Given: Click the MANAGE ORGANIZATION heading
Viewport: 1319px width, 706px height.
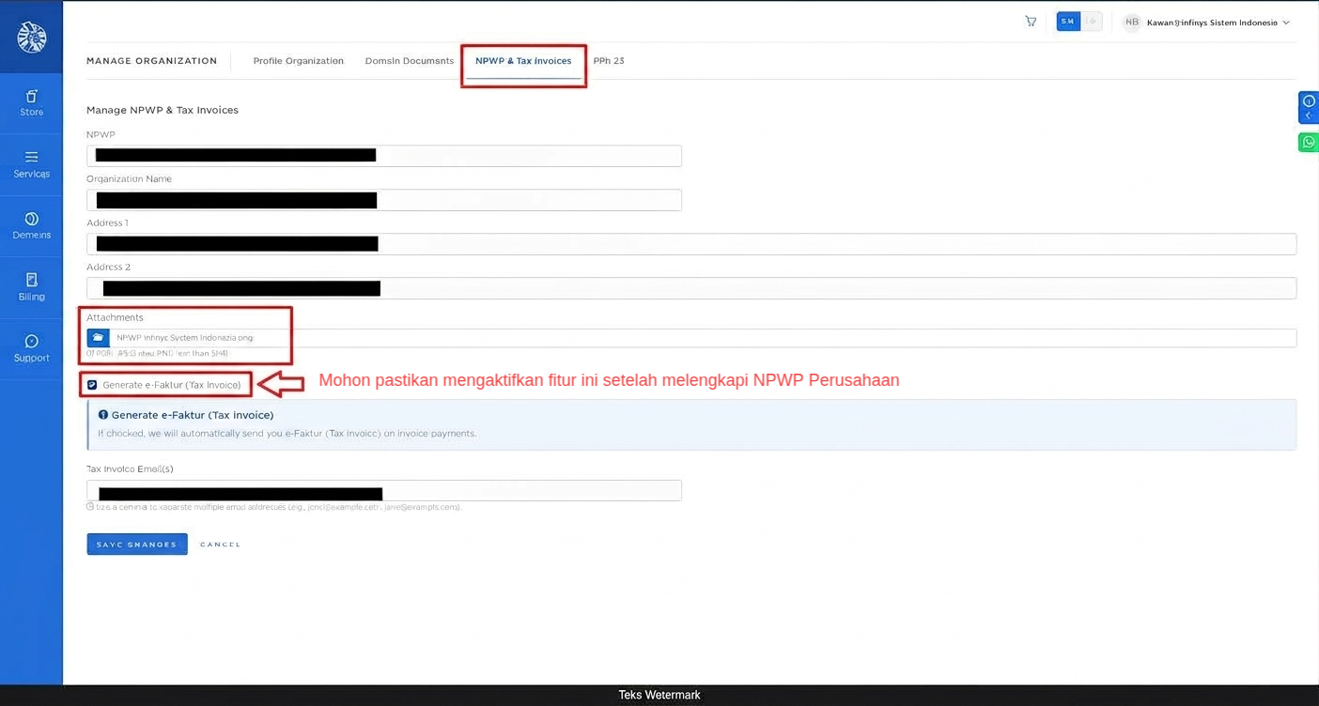Looking at the screenshot, I should (151, 61).
